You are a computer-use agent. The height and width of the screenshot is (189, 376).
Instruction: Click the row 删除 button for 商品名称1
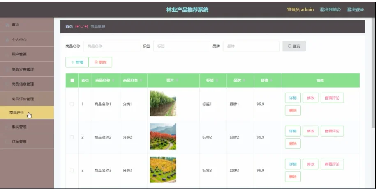pyautogui.click(x=293, y=111)
